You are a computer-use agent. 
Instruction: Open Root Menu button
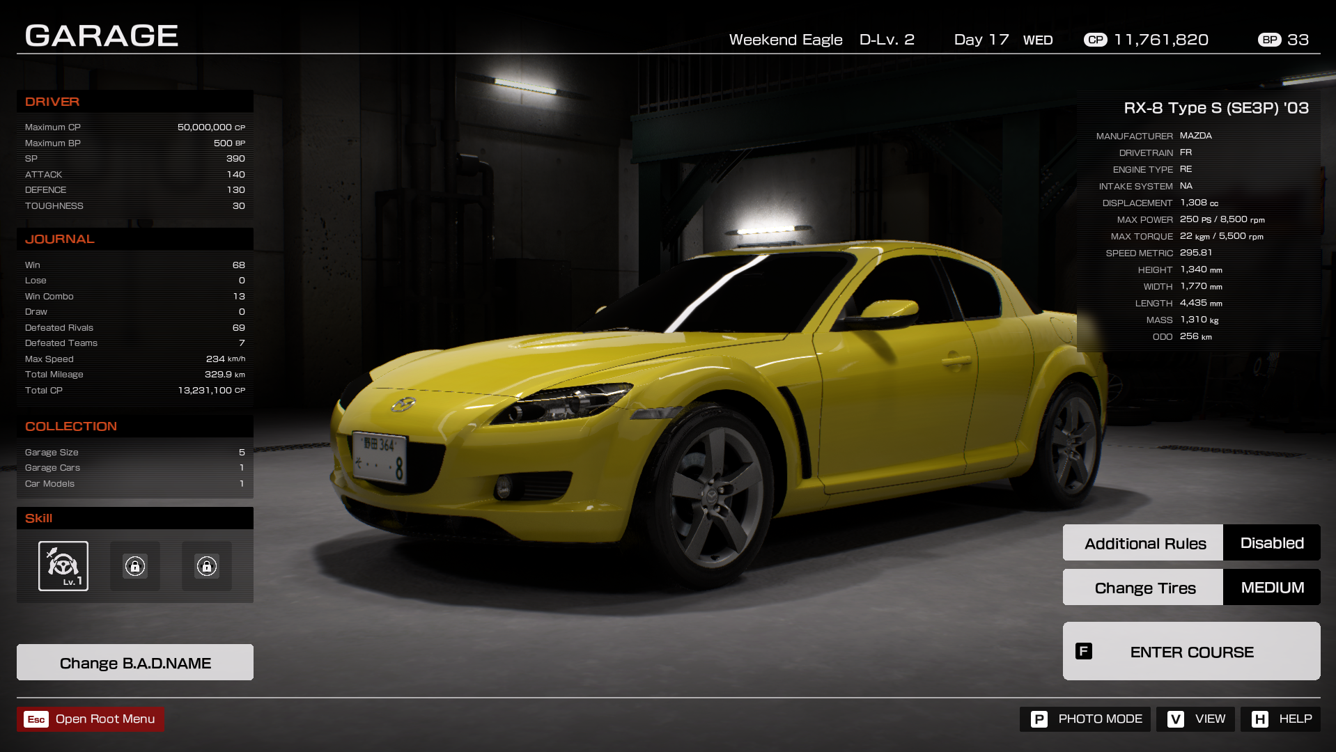point(91,719)
